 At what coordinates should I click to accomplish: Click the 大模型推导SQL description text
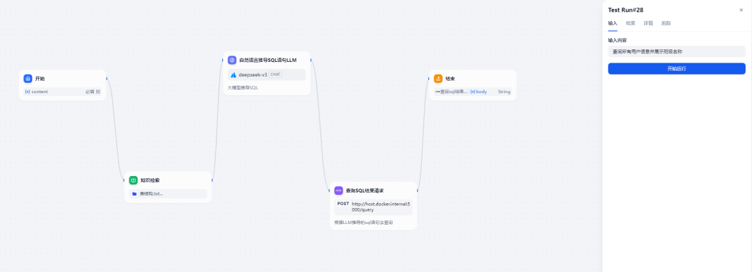pos(243,88)
